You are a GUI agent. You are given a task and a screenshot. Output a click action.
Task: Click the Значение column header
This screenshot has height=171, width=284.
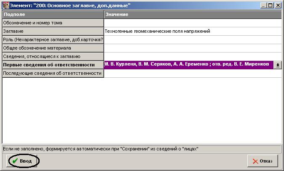tap(192, 14)
